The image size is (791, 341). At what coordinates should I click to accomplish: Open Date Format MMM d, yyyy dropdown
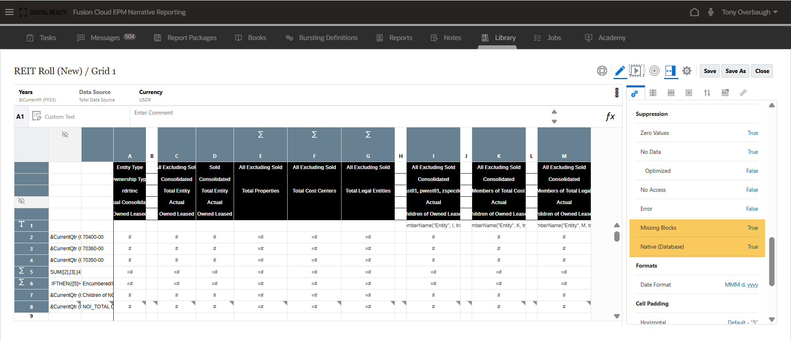741,285
